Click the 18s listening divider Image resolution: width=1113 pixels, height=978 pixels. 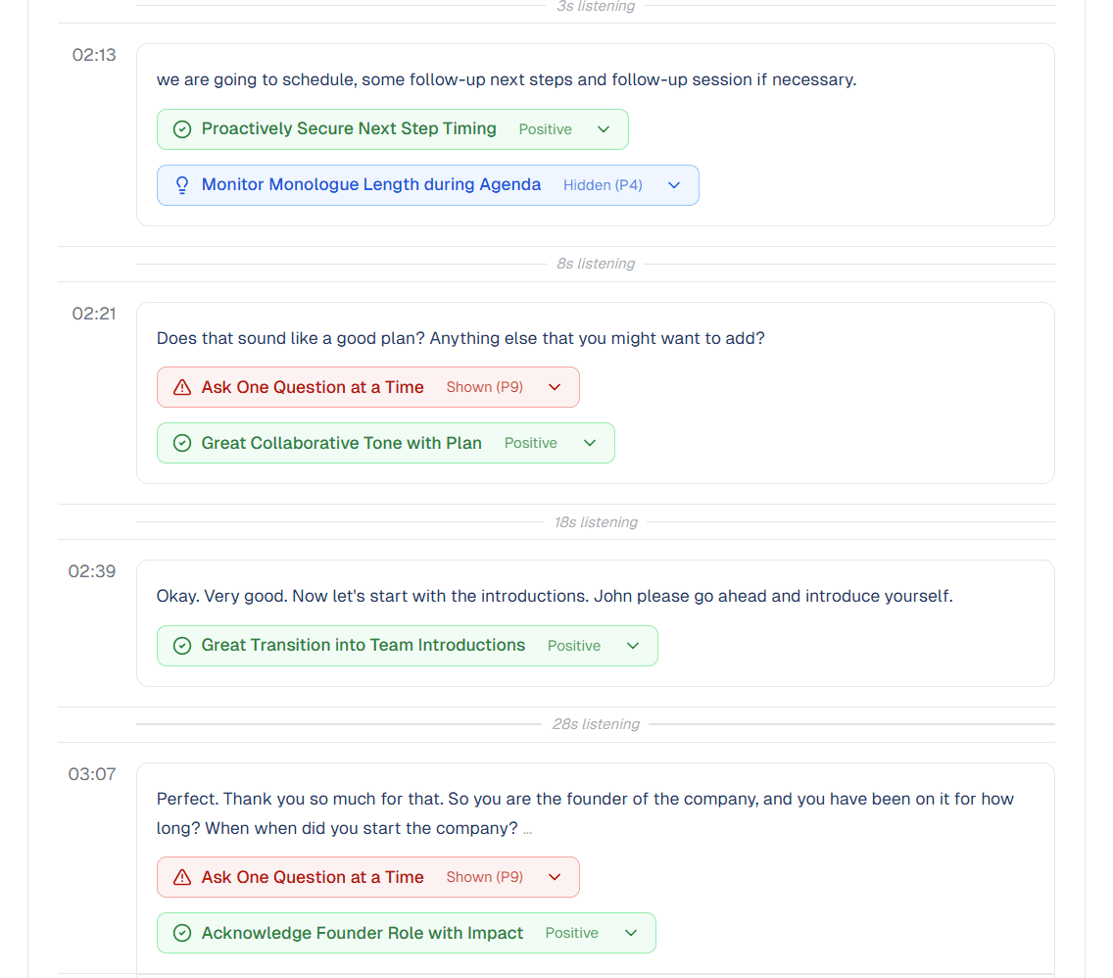coord(596,521)
